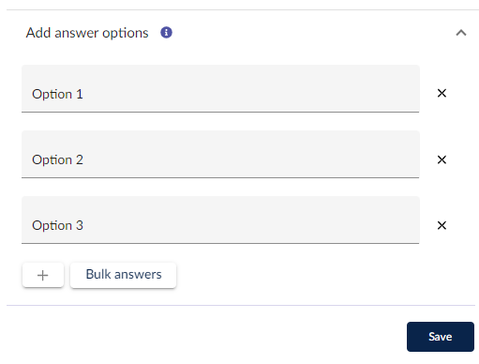Screen dimensions: 479x364
Task: Click the Add answer options heading
Action: tap(87, 33)
